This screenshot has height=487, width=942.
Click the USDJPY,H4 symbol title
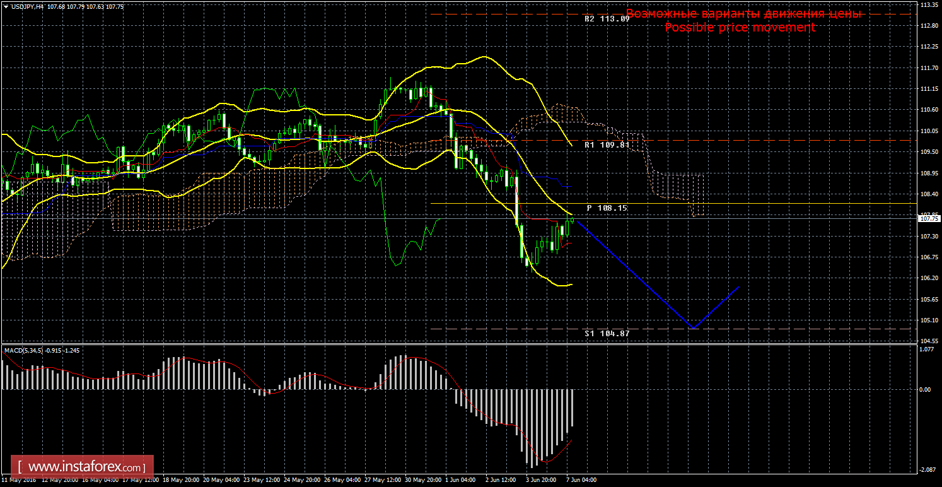(x=27, y=6)
